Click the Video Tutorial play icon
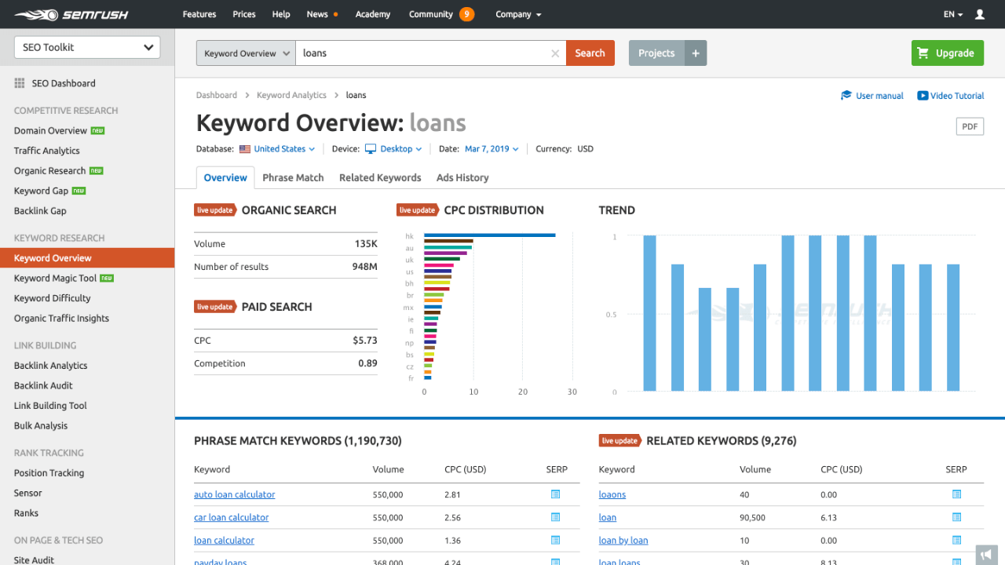The height and width of the screenshot is (565, 1005). tap(923, 96)
